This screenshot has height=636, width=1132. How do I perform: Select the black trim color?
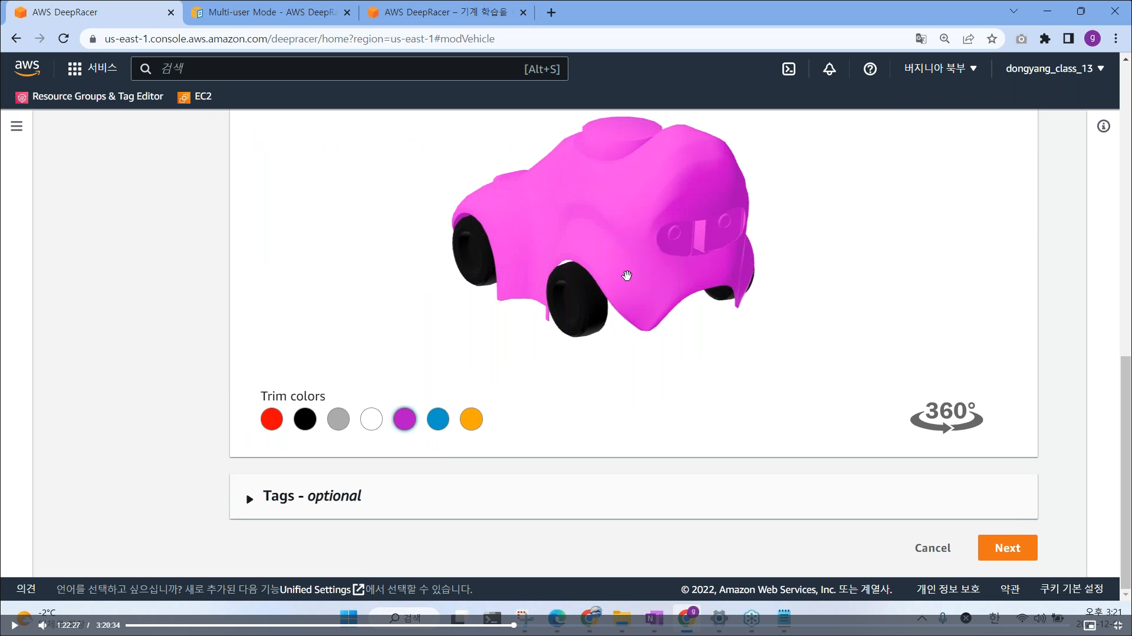305,419
